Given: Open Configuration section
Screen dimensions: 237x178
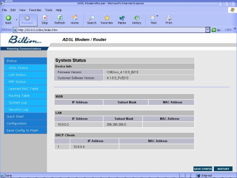Looking at the screenshot, I should (x=25, y=123).
